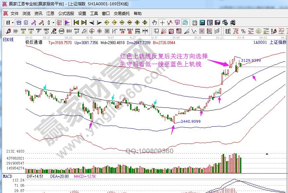The height and width of the screenshot is (193, 288).
Task: Open the 文件 menu
Action: (x=15, y=14)
